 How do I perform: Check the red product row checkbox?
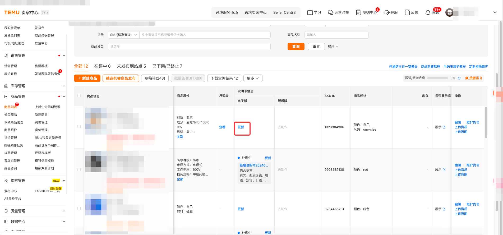point(79,169)
